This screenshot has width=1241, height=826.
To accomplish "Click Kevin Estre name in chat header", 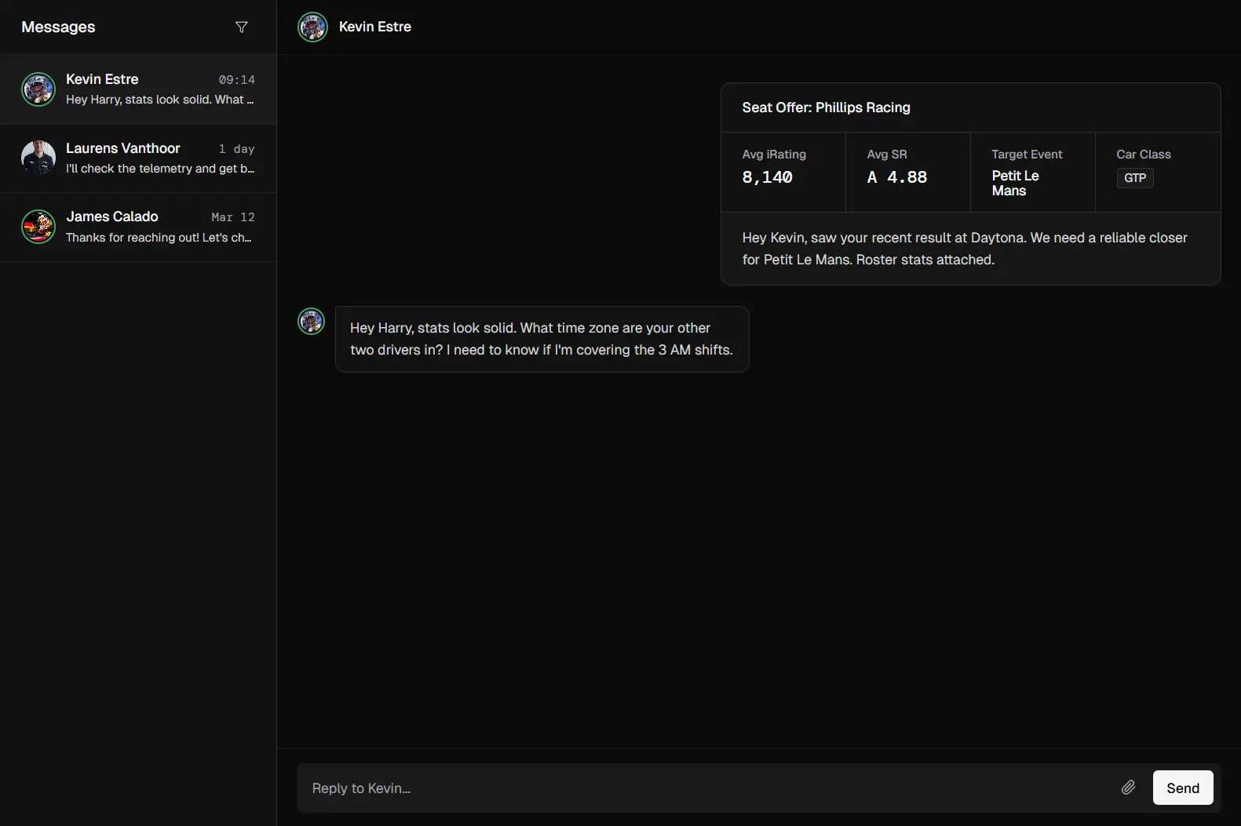I will tap(375, 27).
